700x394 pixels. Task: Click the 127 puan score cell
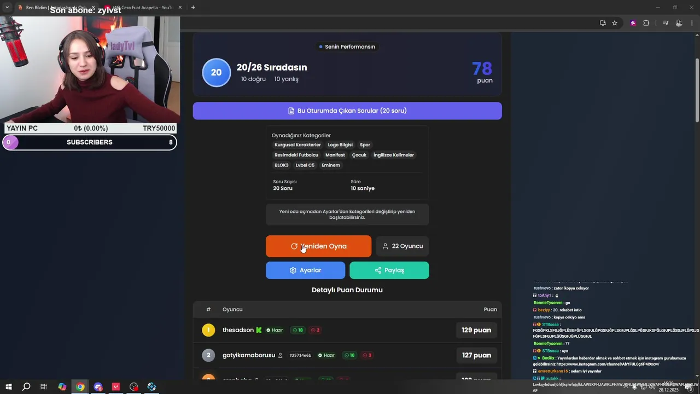tap(476, 355)
